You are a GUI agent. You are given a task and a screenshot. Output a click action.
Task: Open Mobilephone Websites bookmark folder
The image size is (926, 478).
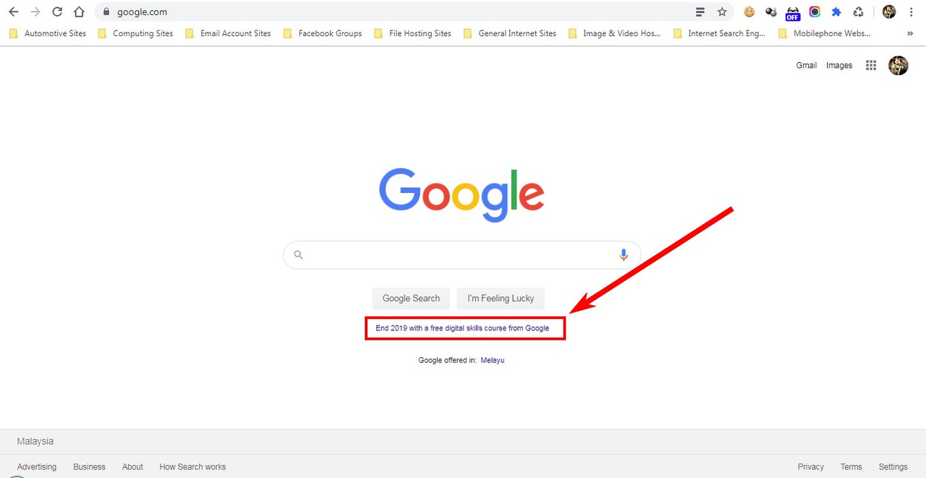825,33
